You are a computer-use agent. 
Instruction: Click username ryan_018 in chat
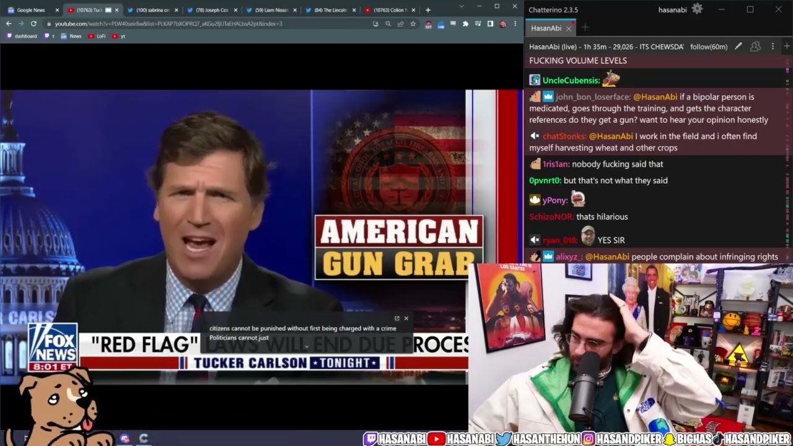click(560, 240)
